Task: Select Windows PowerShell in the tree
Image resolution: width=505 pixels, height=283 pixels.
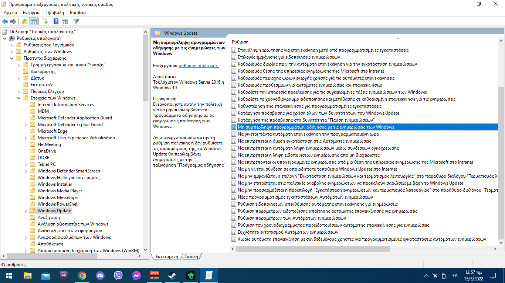Action: 58,204
